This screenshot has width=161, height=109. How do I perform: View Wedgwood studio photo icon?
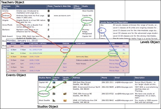coord(65,94)
